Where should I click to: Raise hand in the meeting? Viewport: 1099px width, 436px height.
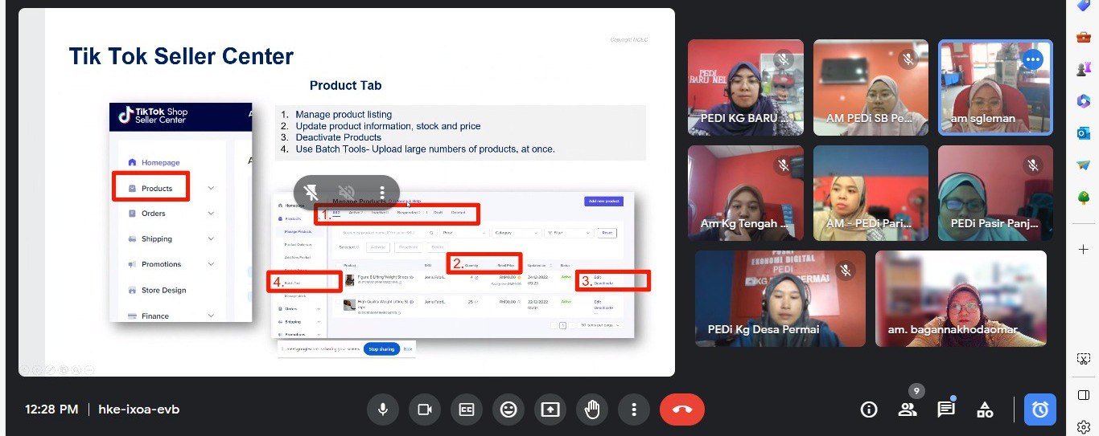(x=592, y=410)
